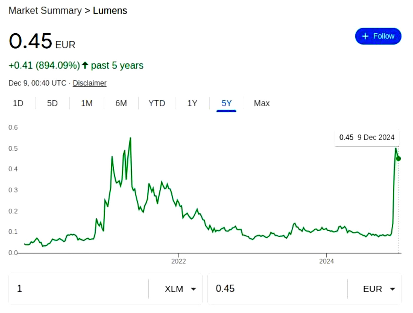
Task: Switch to the 1M range tab
Action: 87,103
